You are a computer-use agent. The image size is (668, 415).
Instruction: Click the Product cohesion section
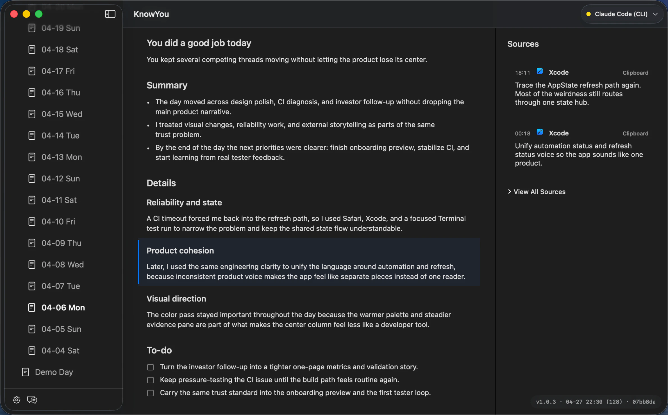309,262
